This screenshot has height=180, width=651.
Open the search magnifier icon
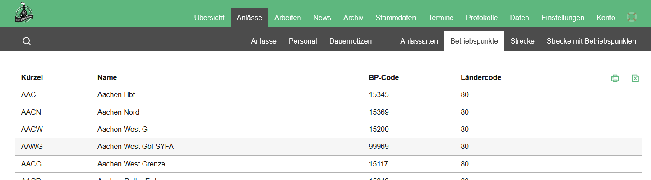[27, 41]
